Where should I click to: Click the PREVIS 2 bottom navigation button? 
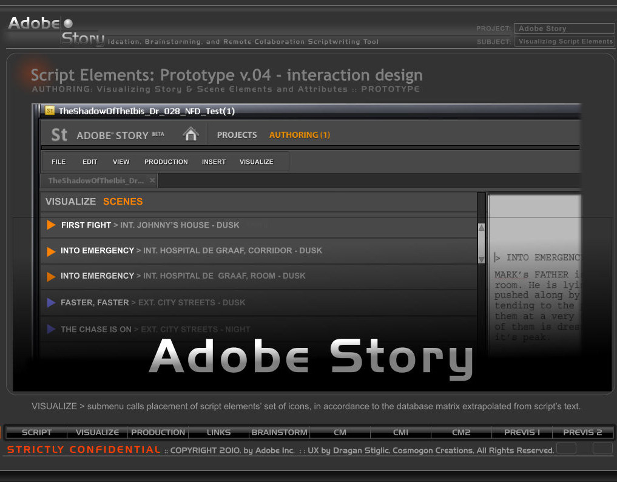[x=582, y=432]
